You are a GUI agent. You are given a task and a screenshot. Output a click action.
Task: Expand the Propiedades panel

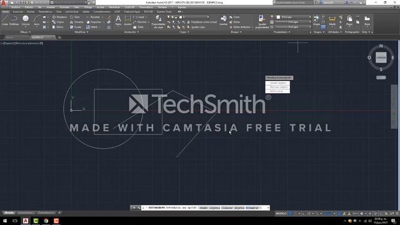(x=282, y=32)
